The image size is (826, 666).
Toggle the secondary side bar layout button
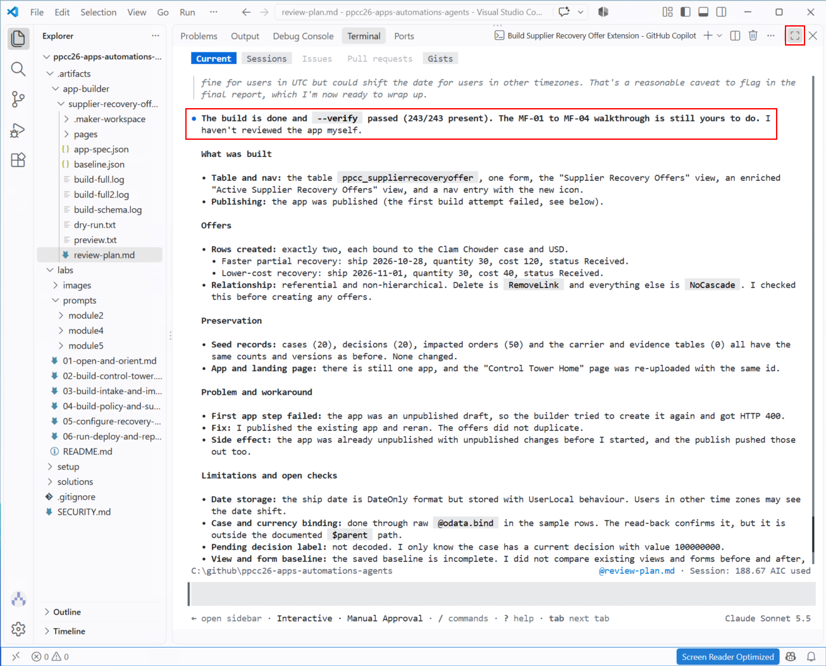click(721, 12)
